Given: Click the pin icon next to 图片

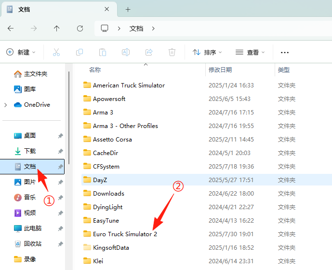Looking at the screenshot, I should click(61, 182).
